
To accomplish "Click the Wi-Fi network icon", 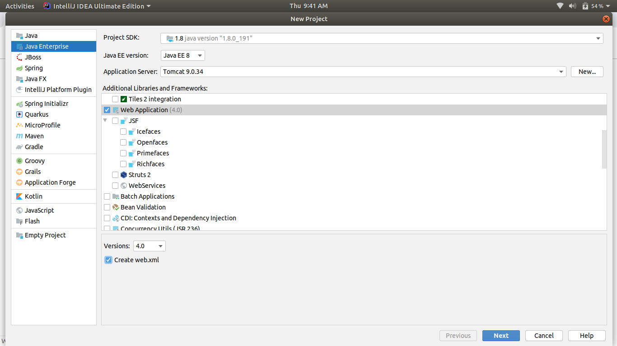I will (x=560, y=6).
